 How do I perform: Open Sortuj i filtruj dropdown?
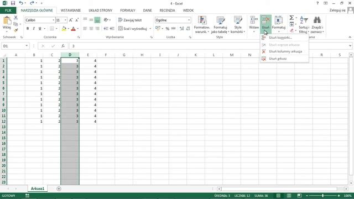(304, 24)
